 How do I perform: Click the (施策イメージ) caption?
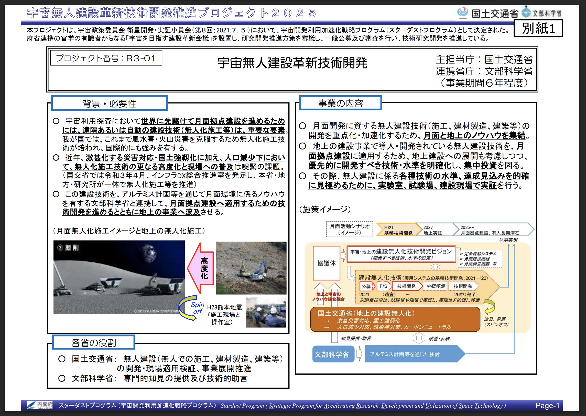[325, 209]
